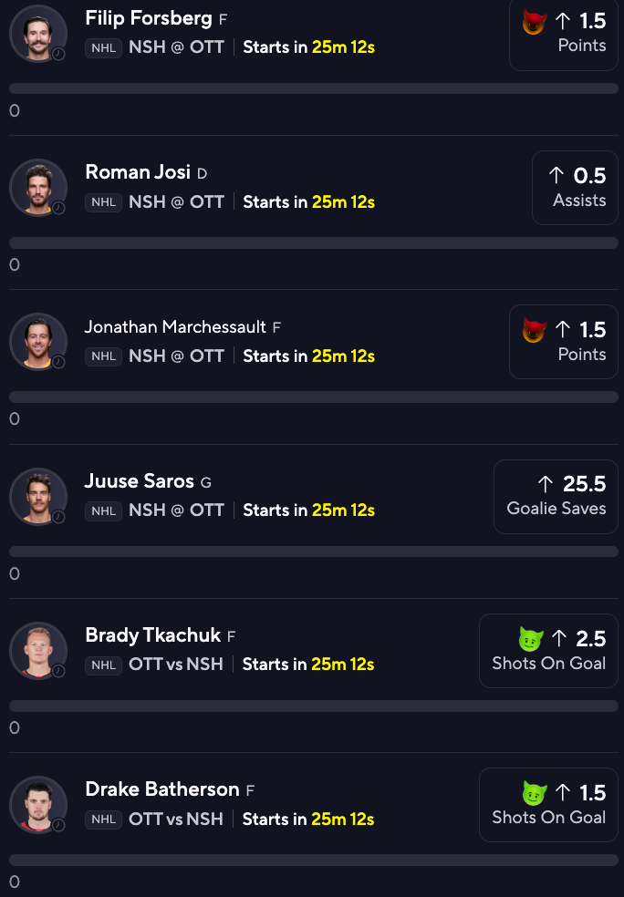Image resolution: width=624 pixels, height=897 pixels.
Task: Click the Roman Josi player name
Action: click(x=138, y=172)
